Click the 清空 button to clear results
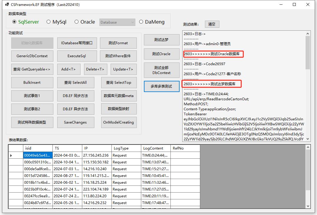 coord(212,24)
